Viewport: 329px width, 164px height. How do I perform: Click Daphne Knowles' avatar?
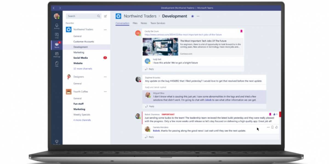(138, 79)
